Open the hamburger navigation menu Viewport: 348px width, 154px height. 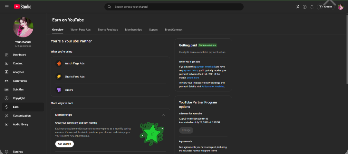[7, 7]
